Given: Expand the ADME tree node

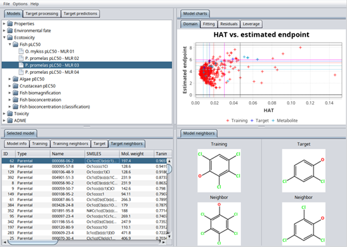Looking at the screenshot, I should click(4, 121).
